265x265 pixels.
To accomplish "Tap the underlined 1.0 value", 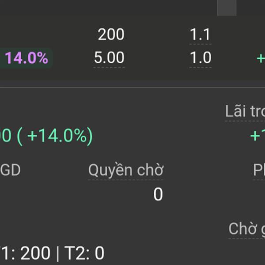I will (x=201, y=58).
